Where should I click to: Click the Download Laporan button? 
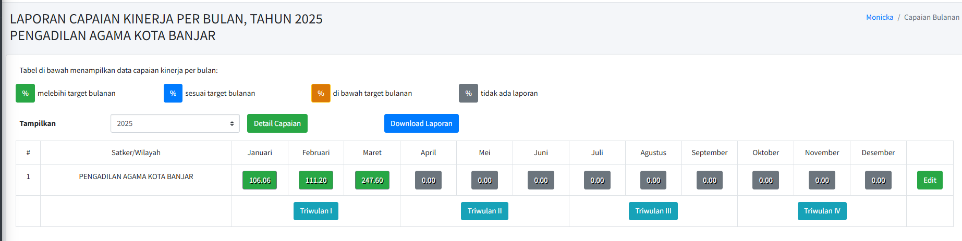pos(421,123)
